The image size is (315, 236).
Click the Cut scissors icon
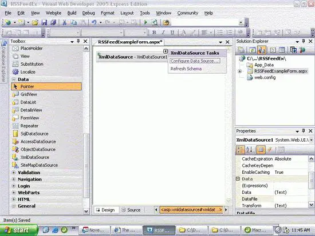pyautogui.click(x=65, y=22)
